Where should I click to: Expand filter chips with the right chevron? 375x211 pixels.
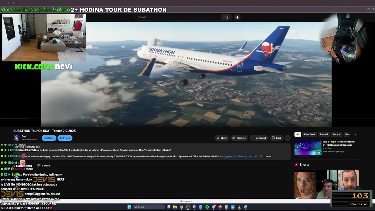click(x=355, y=135)
